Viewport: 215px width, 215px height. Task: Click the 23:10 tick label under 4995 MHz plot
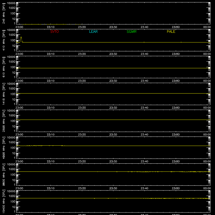tap(51, 162)
